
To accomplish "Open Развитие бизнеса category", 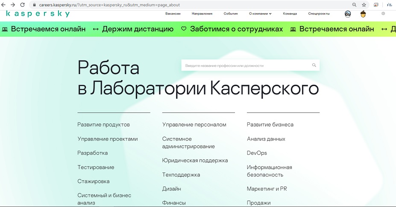I will coord(270,125).
